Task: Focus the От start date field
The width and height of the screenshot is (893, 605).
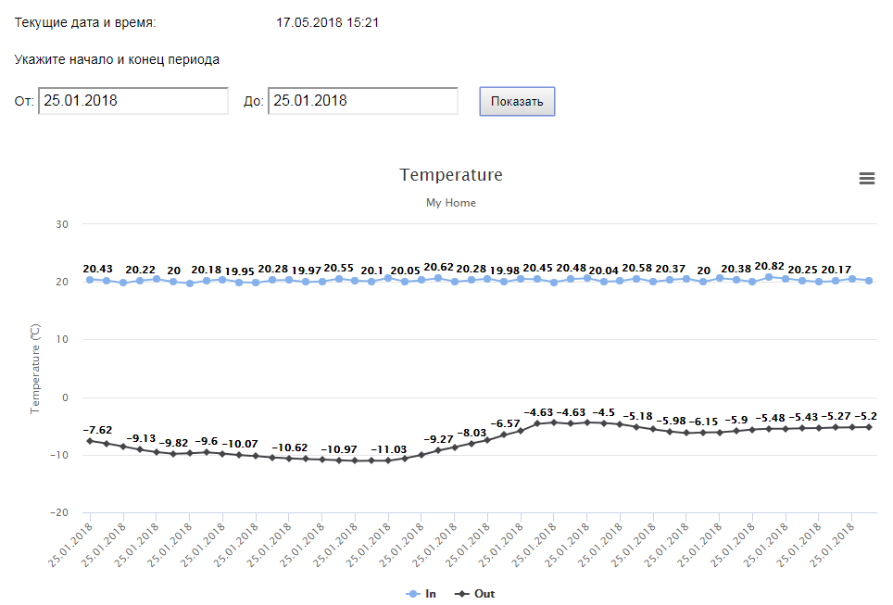Action: [133, 101]
